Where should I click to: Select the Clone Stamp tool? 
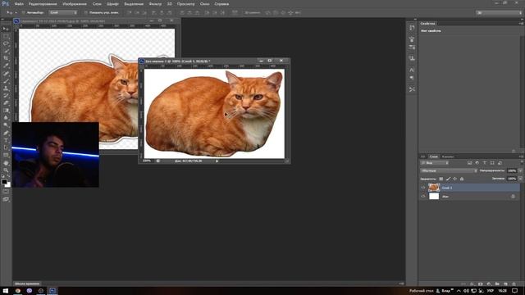click(x=6, y=88)
